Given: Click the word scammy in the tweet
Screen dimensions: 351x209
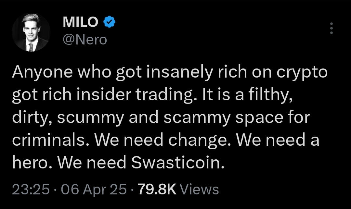Looking at the screenshot, I should [x=197, y=118].
